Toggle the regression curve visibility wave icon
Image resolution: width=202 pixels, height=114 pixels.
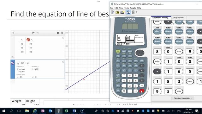pos(13,63)
